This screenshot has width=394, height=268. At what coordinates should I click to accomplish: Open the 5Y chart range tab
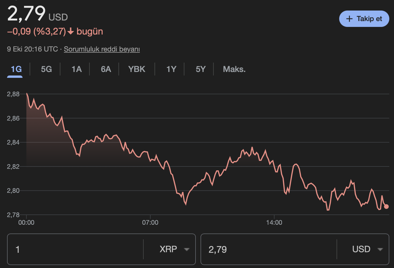(x=201, y=69)
